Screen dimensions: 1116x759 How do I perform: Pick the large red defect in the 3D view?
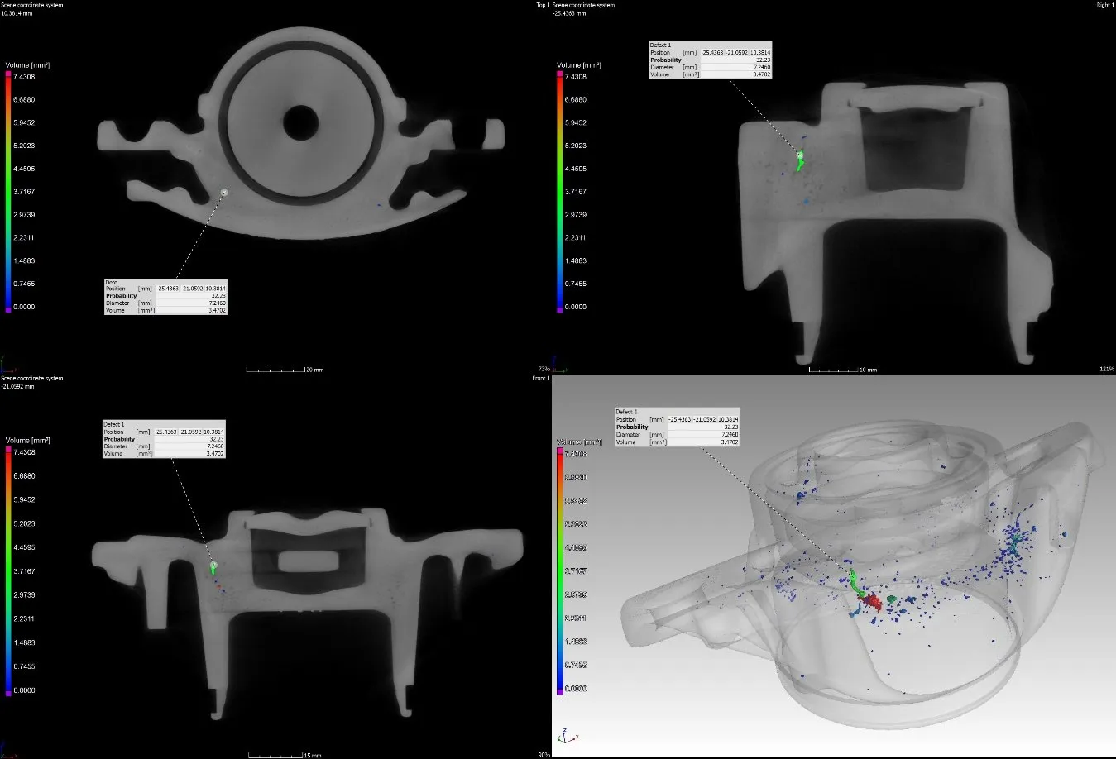pyautogui.click(x=870, y=604)
